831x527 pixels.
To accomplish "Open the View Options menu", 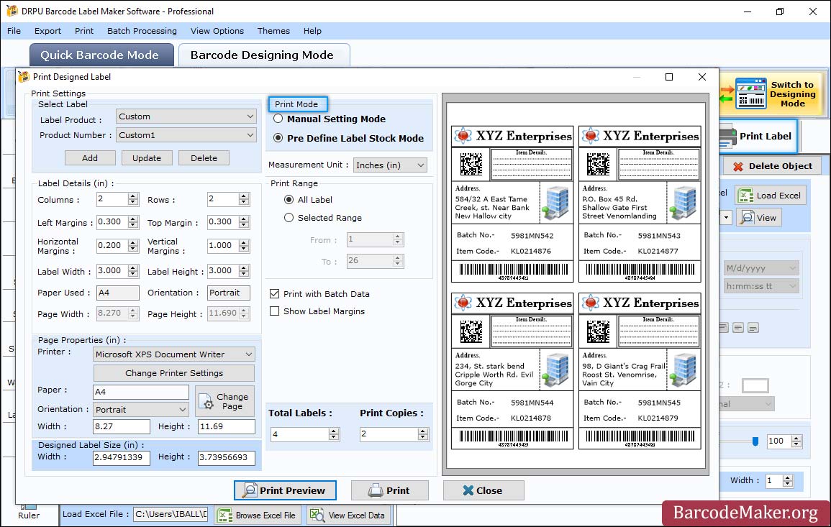I will [217, 31].
